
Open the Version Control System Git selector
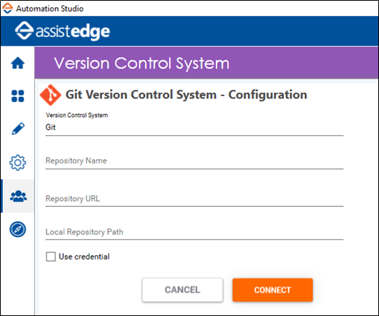[x=194, y=127]
